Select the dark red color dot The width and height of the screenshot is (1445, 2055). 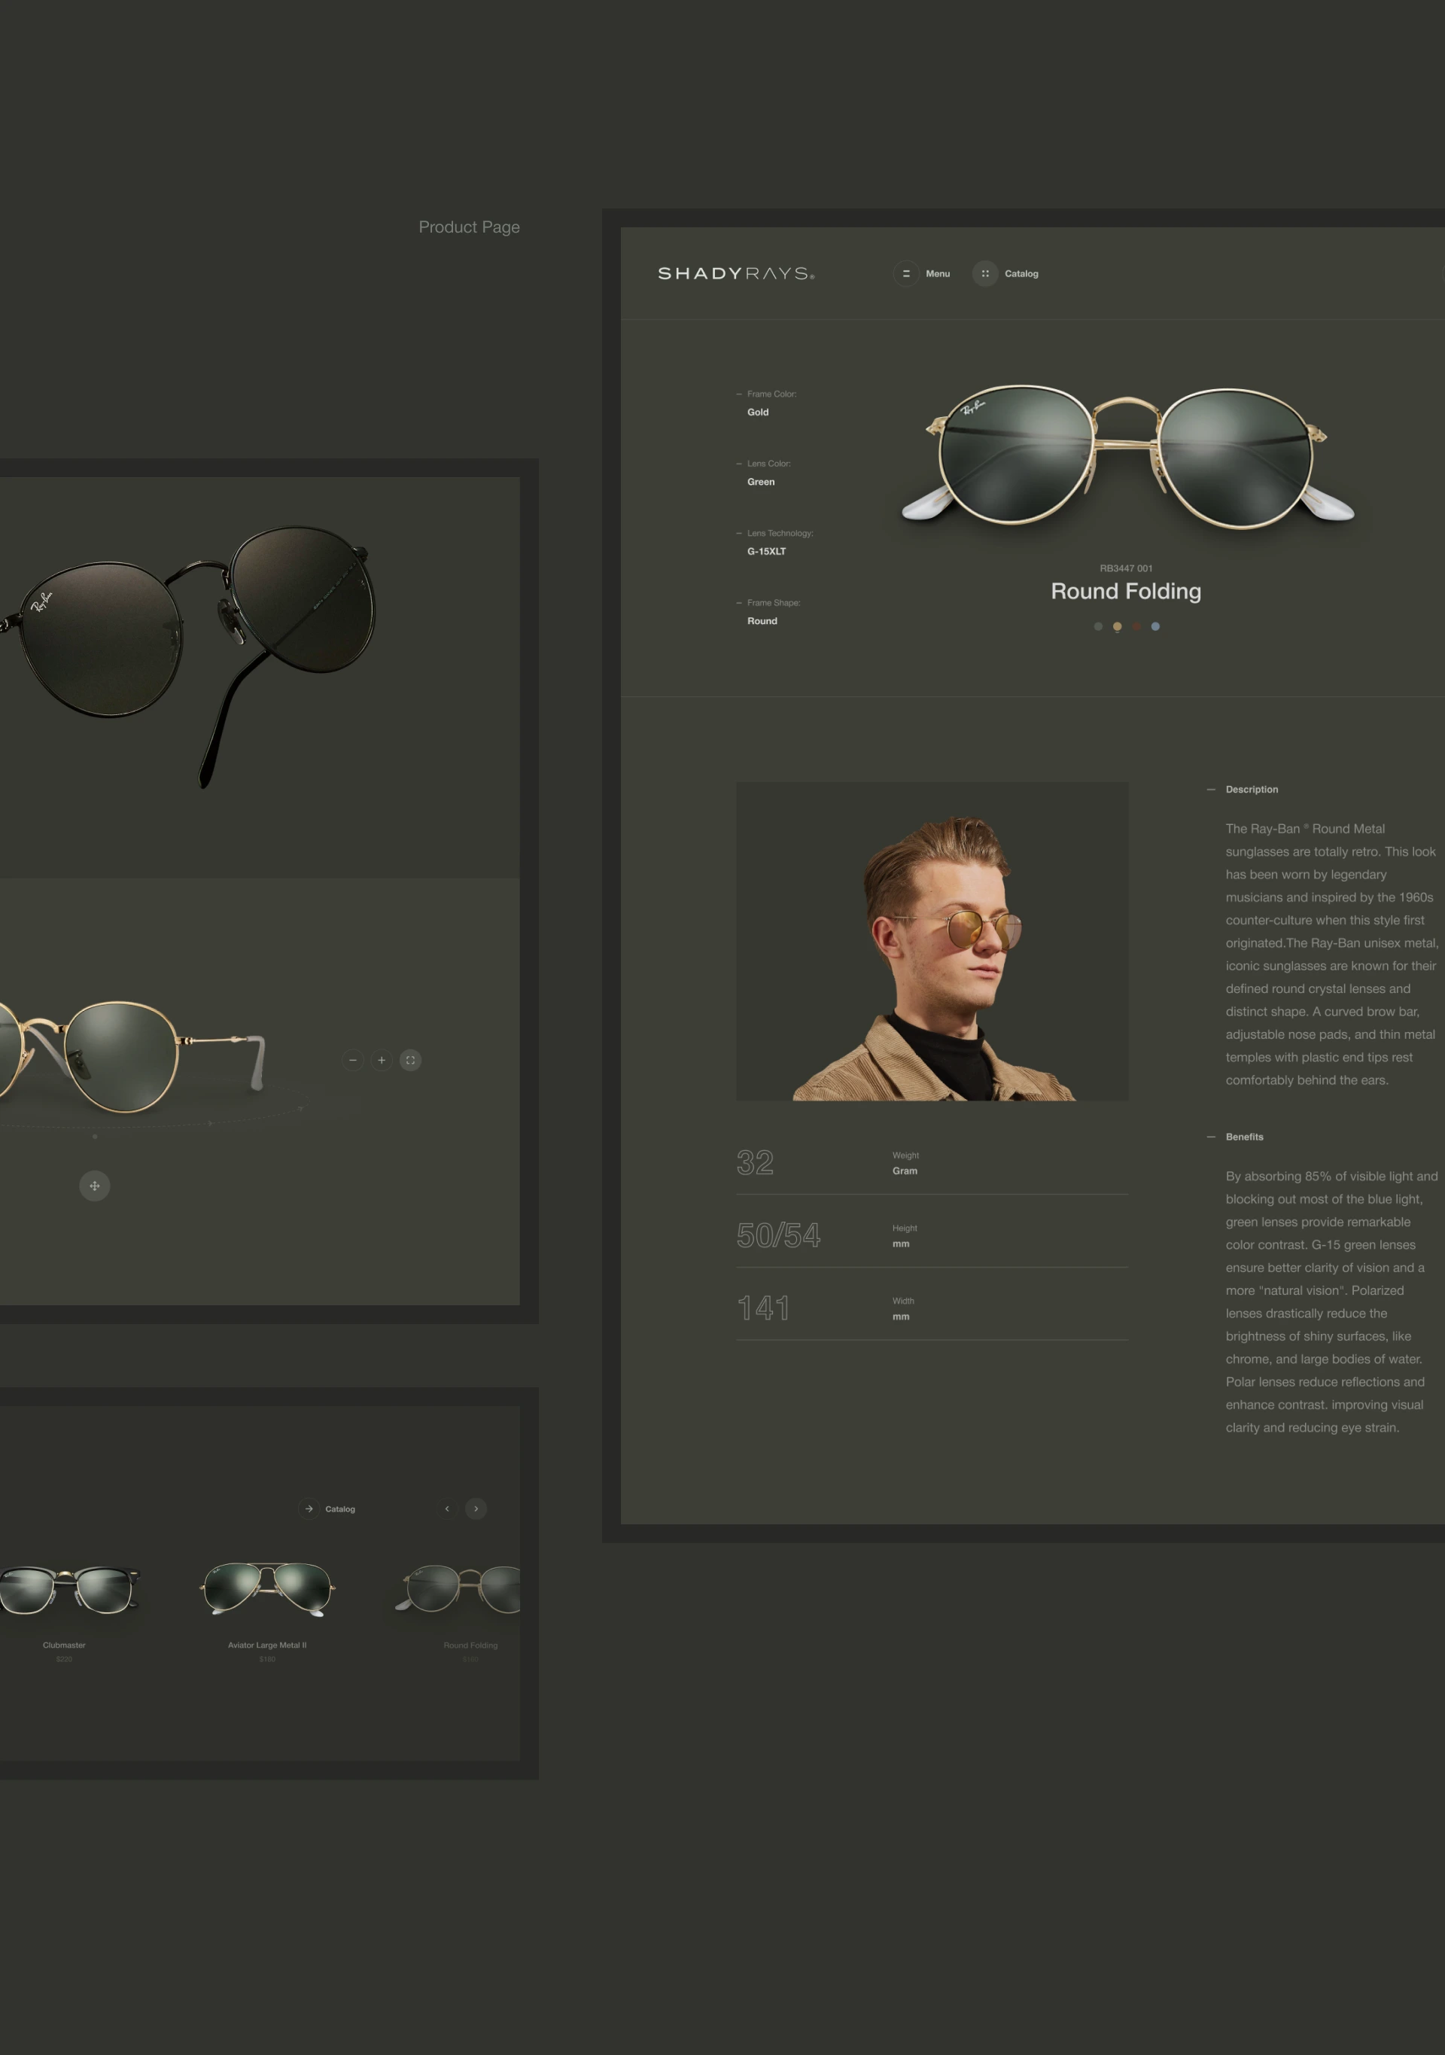click(x=1136, y=626)
